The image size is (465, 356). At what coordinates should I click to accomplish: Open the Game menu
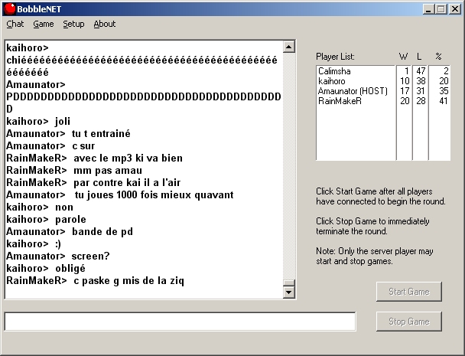click(43, 24)
